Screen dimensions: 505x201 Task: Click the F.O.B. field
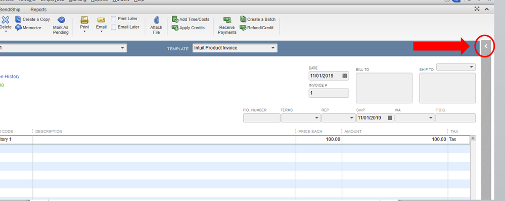(x=455, y=118)
